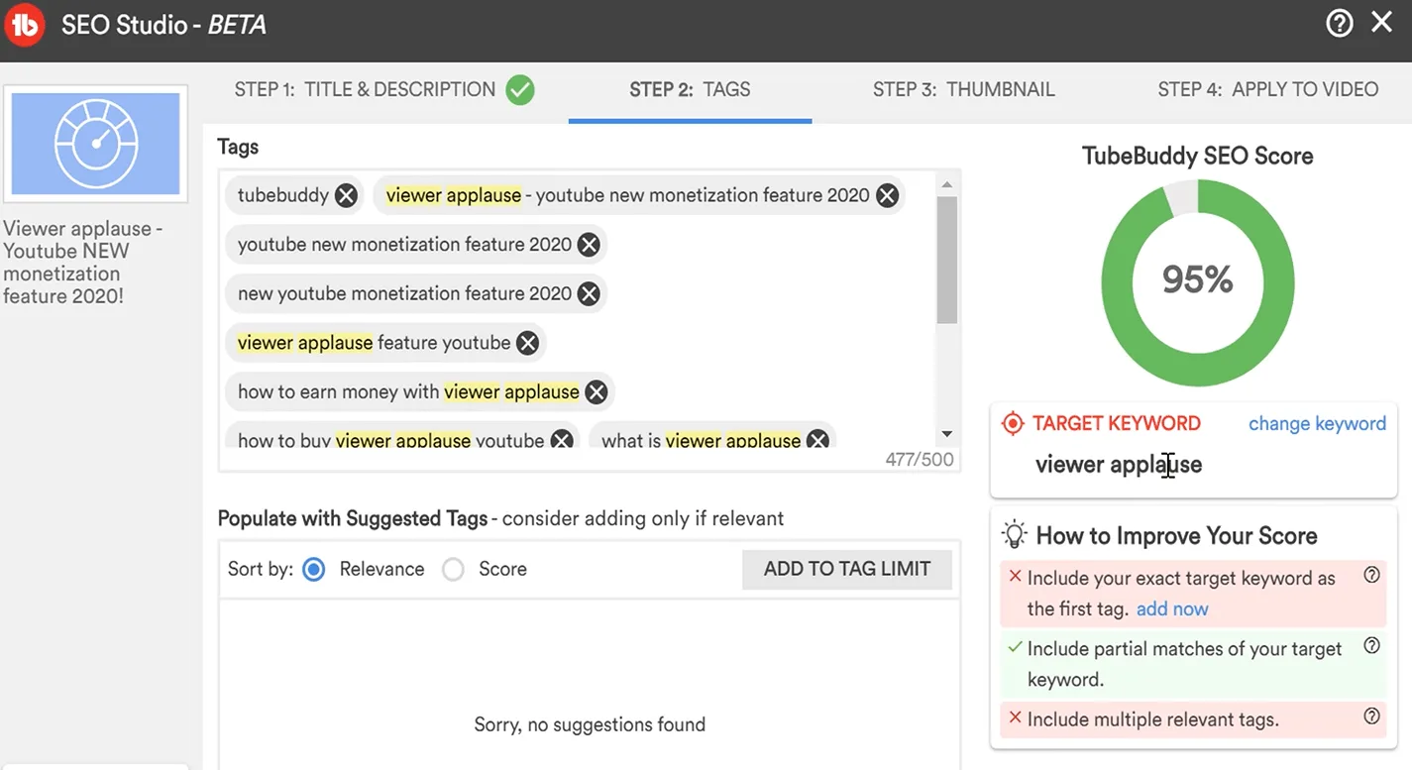This screenshot has height=770, width=1412.
Task: Remove 'what is viewer applause' tag
Action: click(817, 440)
